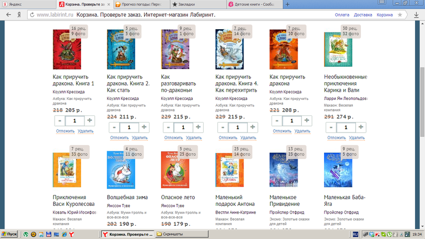The image size is (425, 239).
Task: Increase quantity of 'Книга 1' with plus
Action: (90, 120)
